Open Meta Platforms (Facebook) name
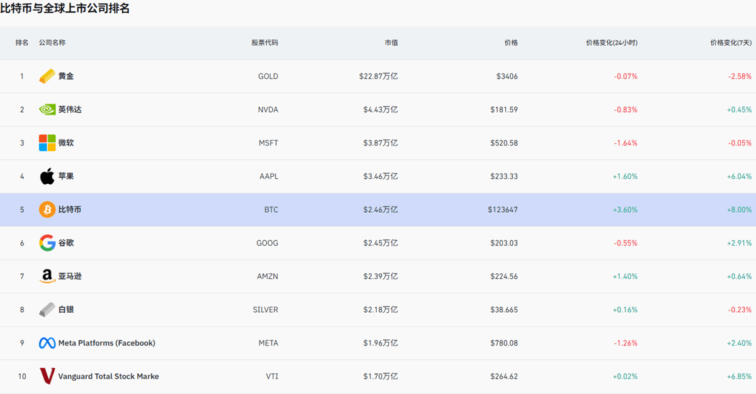The height and width of the screenshot is (394, 756). (106, 343)
